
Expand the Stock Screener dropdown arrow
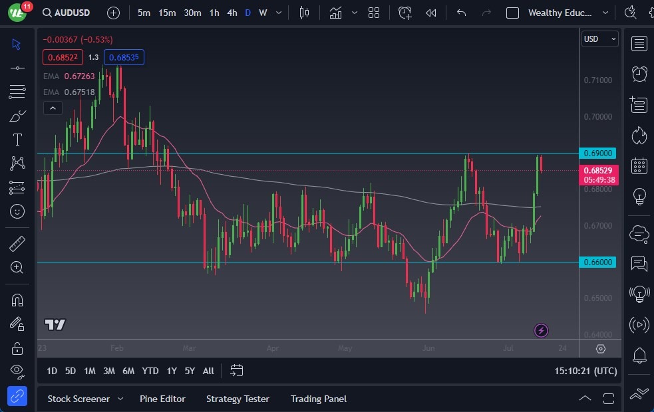pos(120,399)
